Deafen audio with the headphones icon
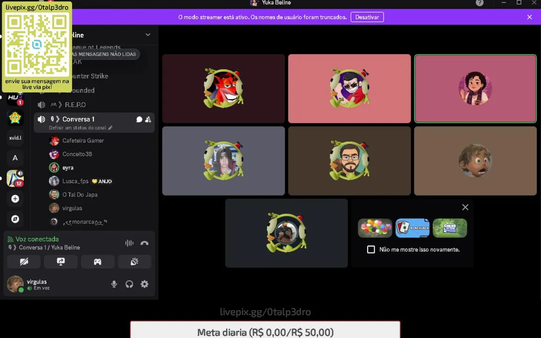The image size is (541, 338). click(x=130, y=284)
